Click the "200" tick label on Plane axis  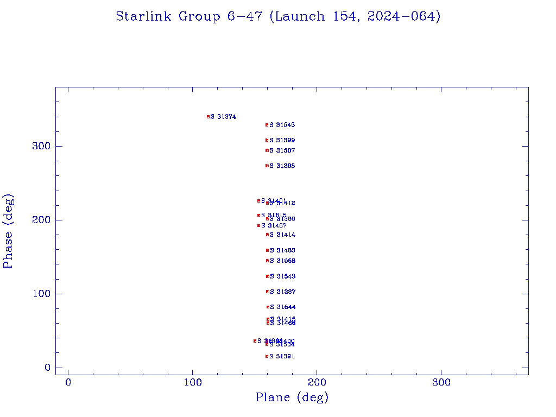coord(317,382)
